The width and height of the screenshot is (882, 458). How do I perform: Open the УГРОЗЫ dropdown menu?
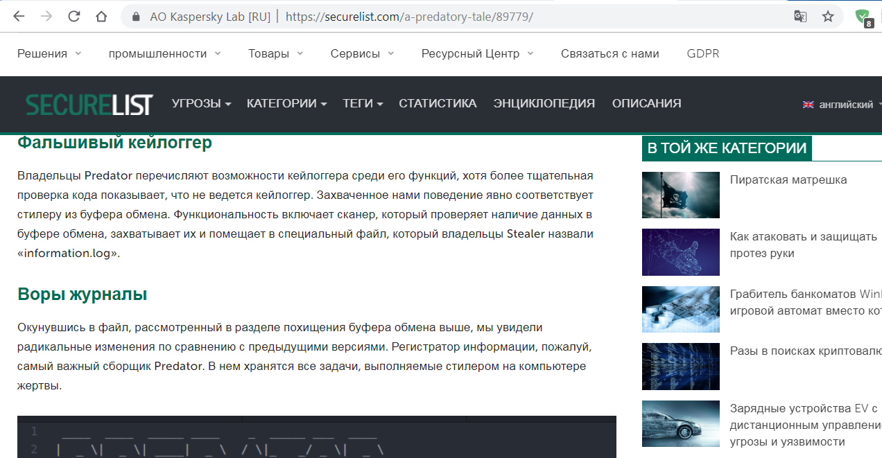[x=202, y=103]
